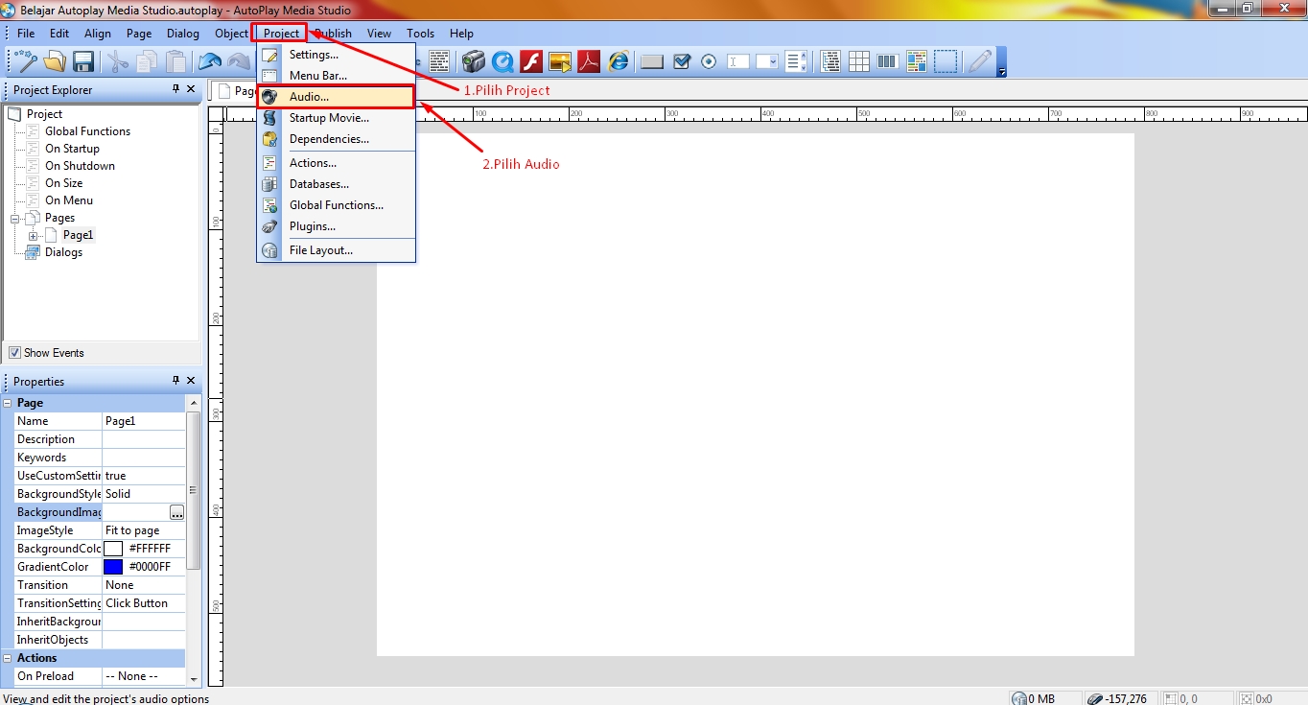1308x705 pixels.
Task: Click the New Project wand icon
Action: 25,62
